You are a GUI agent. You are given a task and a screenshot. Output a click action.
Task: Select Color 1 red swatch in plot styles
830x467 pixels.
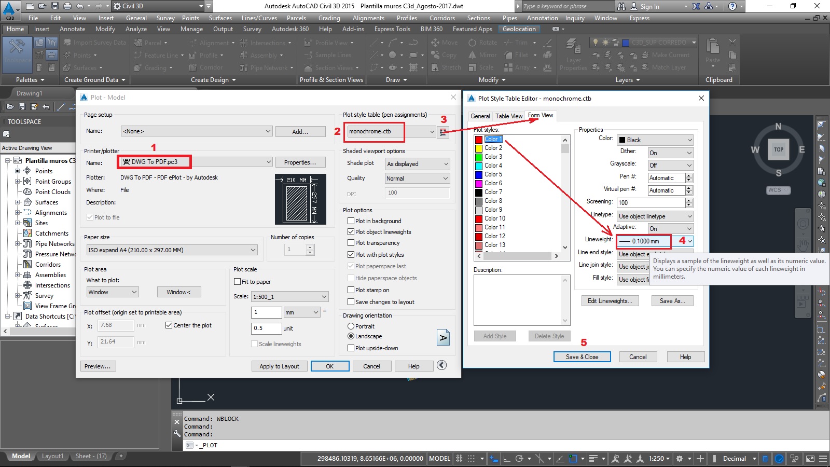click(x=479, y=140)
